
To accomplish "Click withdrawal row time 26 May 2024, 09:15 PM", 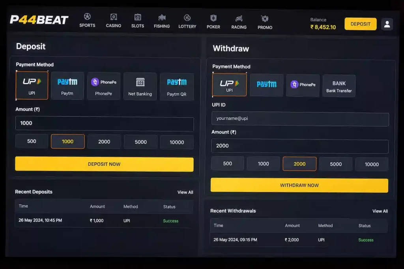I will coord(235,240).
